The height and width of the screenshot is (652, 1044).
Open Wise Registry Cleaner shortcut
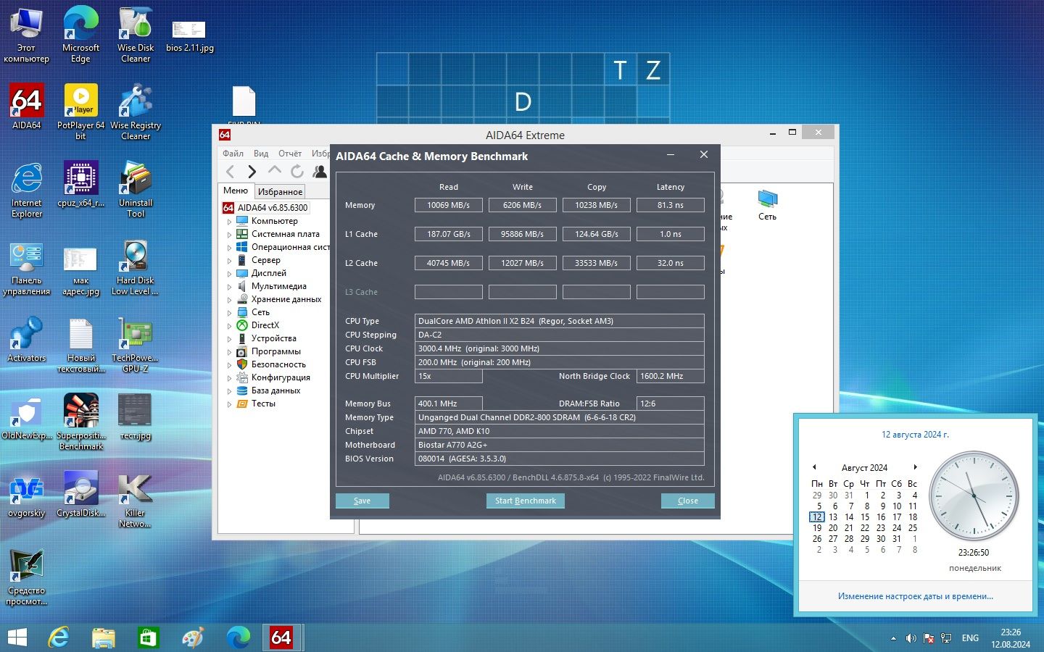coord(136,112)
